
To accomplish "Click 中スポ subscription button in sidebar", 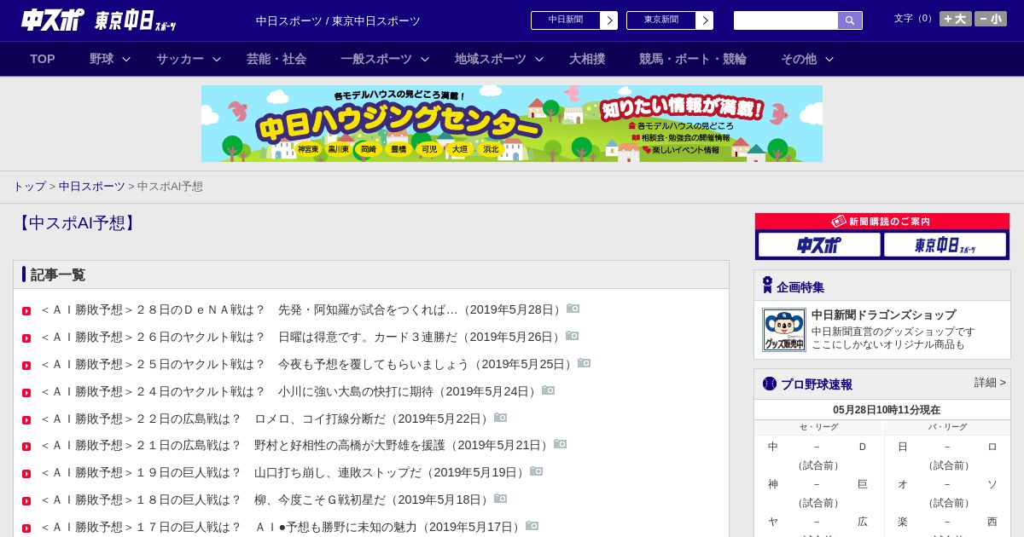I will click(x=819, y=245).
